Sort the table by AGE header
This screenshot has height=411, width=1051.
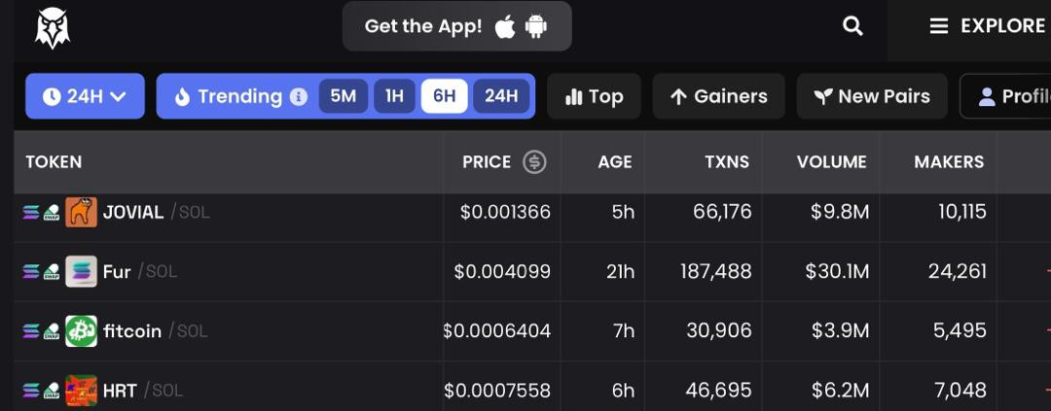click(x=614, y=162)
